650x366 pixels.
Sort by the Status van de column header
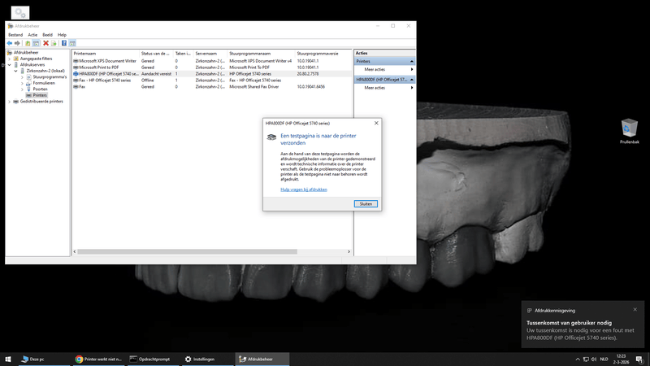coord(156,54)
